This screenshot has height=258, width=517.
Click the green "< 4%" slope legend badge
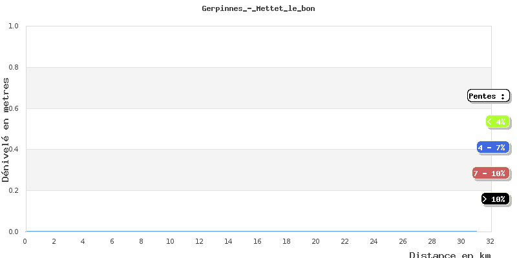(497, 121)
